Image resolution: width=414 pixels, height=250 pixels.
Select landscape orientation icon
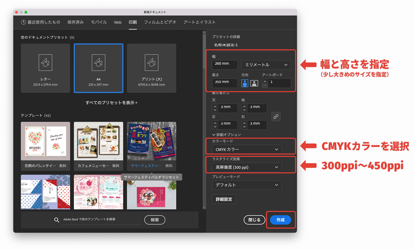pos(254,83)
